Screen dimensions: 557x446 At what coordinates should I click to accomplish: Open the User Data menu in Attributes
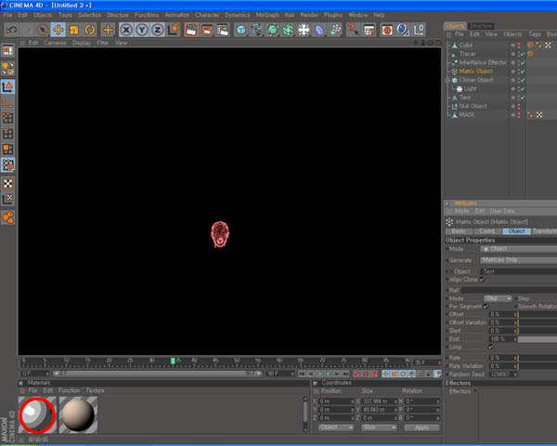point(502,211)
